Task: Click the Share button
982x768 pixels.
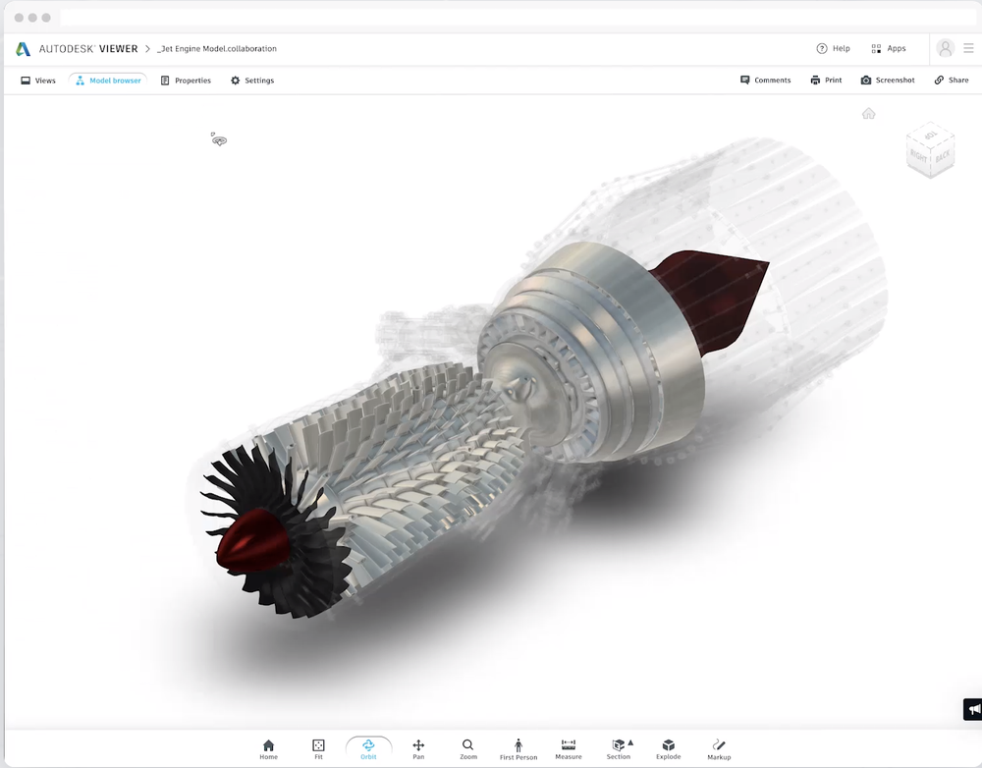Action: (x=951, y=80)
